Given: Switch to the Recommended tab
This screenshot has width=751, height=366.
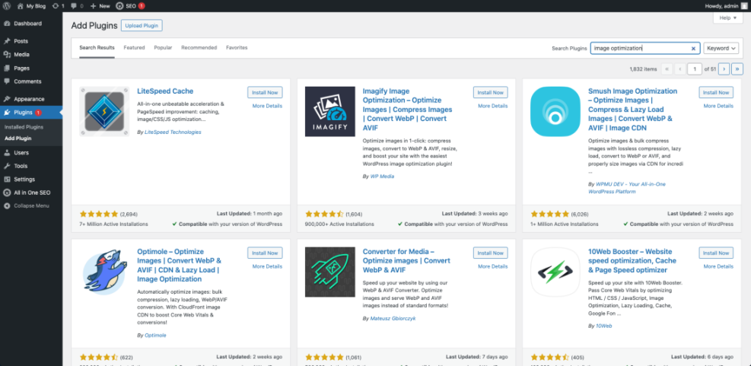Looking at the screenshot, I should coord(199,48).
